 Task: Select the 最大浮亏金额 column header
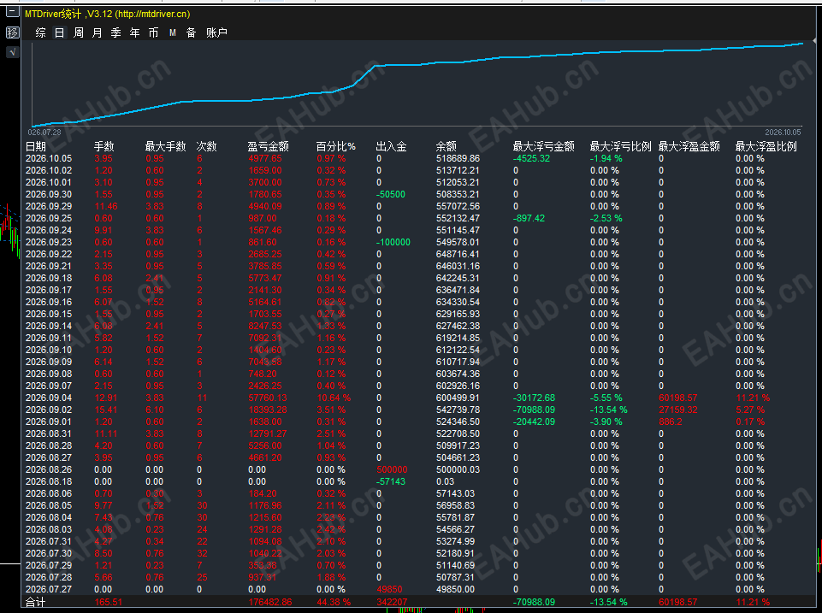(x=544, y=147)
